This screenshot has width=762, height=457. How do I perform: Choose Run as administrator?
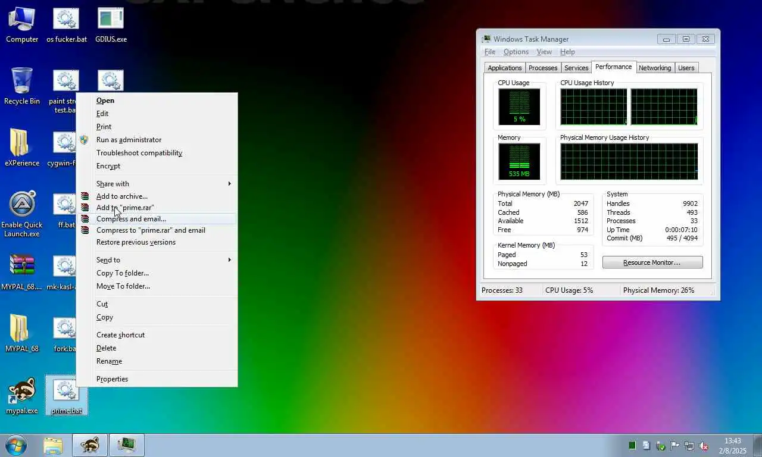(157, 140)
